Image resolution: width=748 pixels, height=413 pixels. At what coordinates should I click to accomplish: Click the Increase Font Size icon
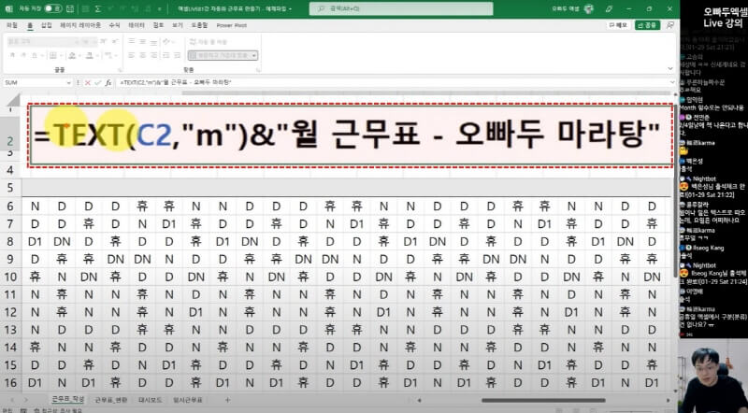pyautogui.click(x=105, y=41)
